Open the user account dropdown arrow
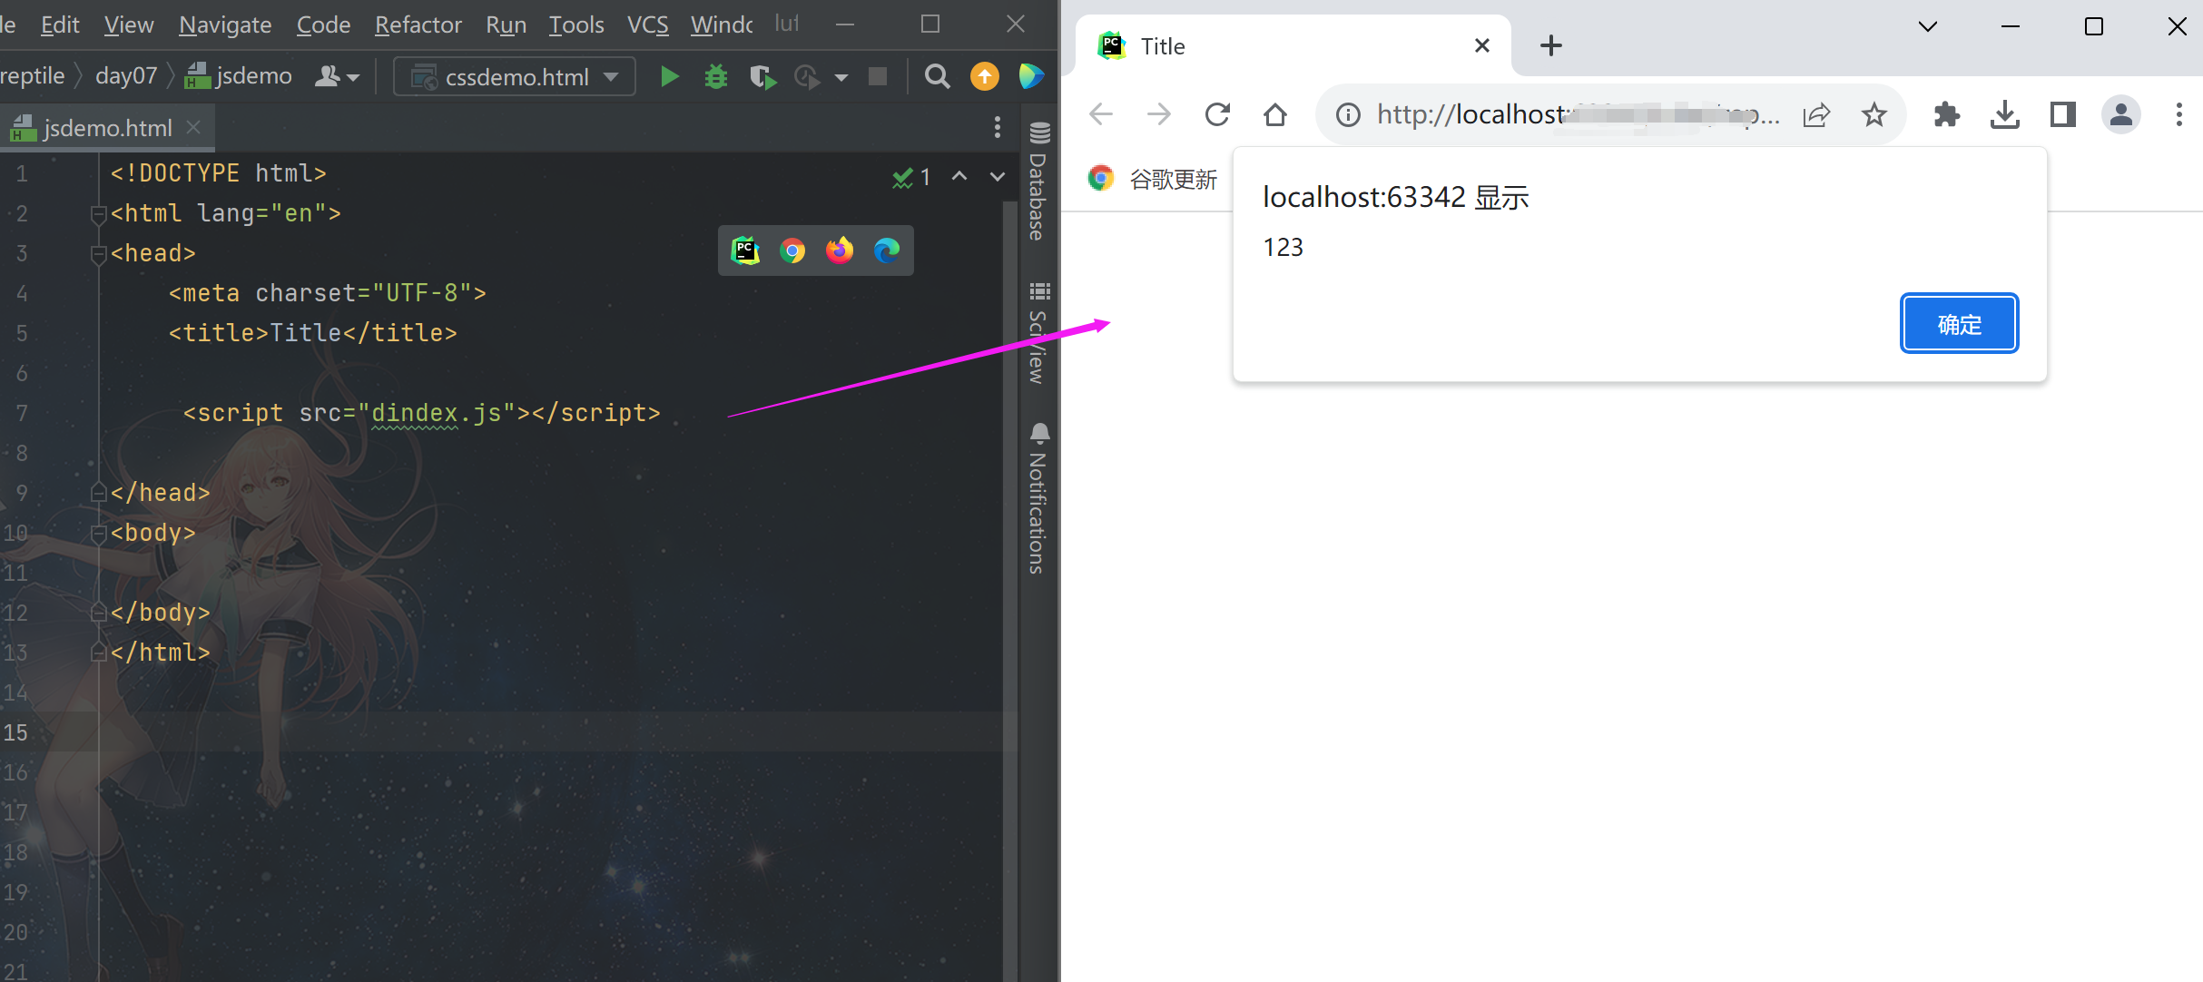Viewport: 2203px width, 982px height. pos(353,78)
